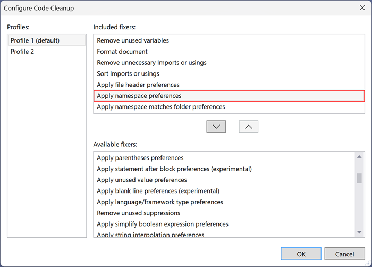Close the Configure Code Cleanup dialog
This screenshot has height=267, width=372.
[362, 8]
